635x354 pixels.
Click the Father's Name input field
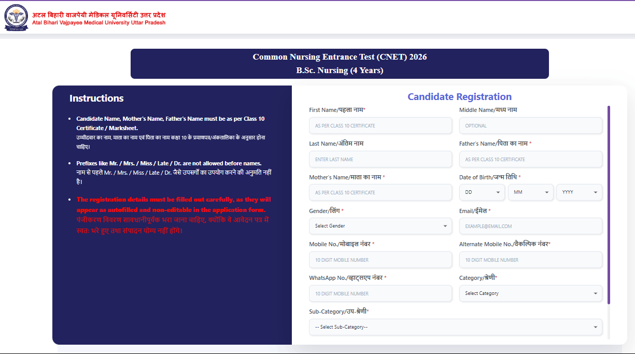point(530,159)
